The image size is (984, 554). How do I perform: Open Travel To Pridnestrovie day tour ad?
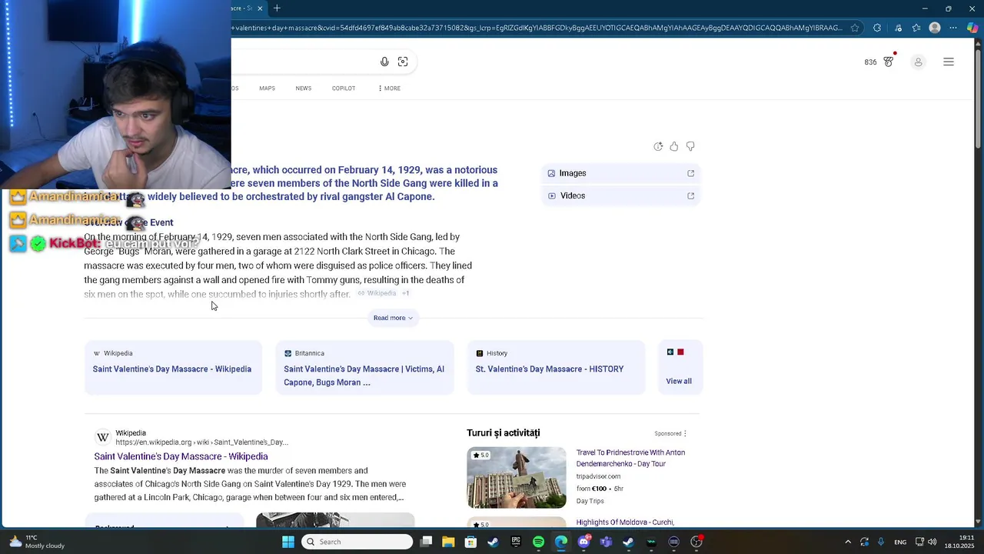[630, 459]
